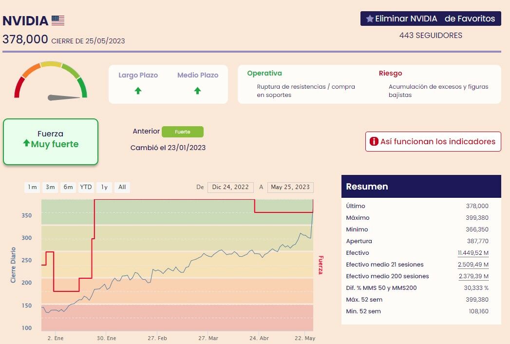510x344 pixels.
Task: Select the 6m chart range
Action: pyautogui.click(x=68, y=187)
